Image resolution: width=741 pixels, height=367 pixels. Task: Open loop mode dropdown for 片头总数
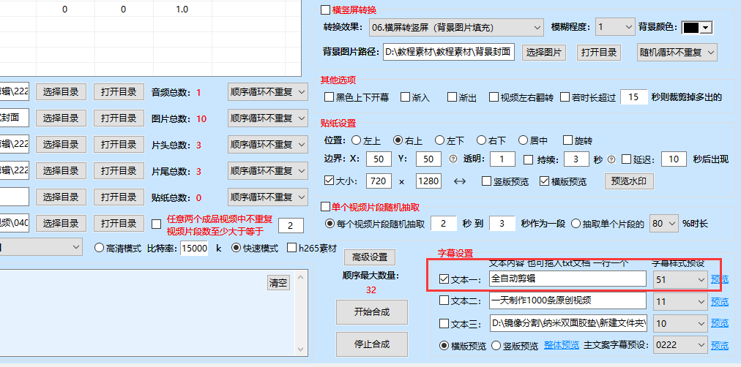(x=268, y=144)
